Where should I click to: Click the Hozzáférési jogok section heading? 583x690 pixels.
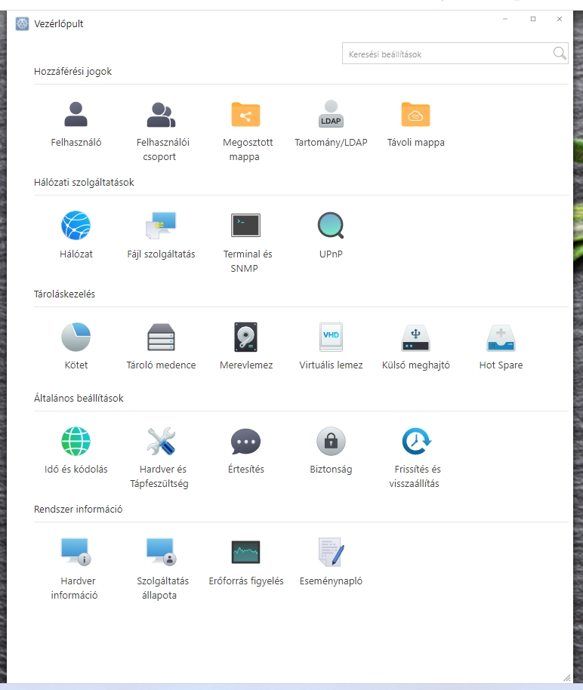click(72, 71)
